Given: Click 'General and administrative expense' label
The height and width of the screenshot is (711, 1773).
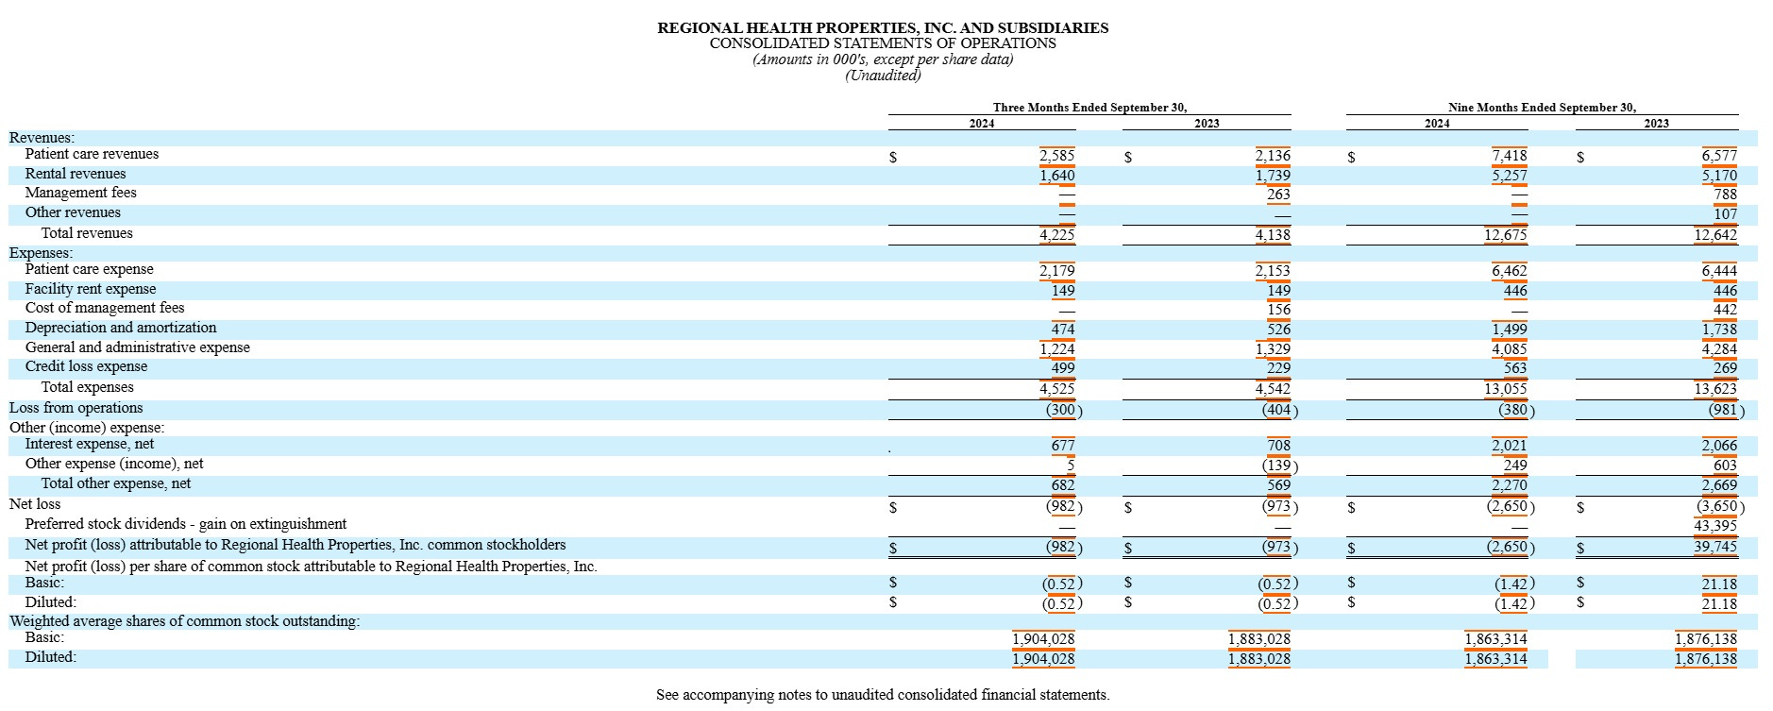Looking at the screenshot, I should (x=138, y=347).
